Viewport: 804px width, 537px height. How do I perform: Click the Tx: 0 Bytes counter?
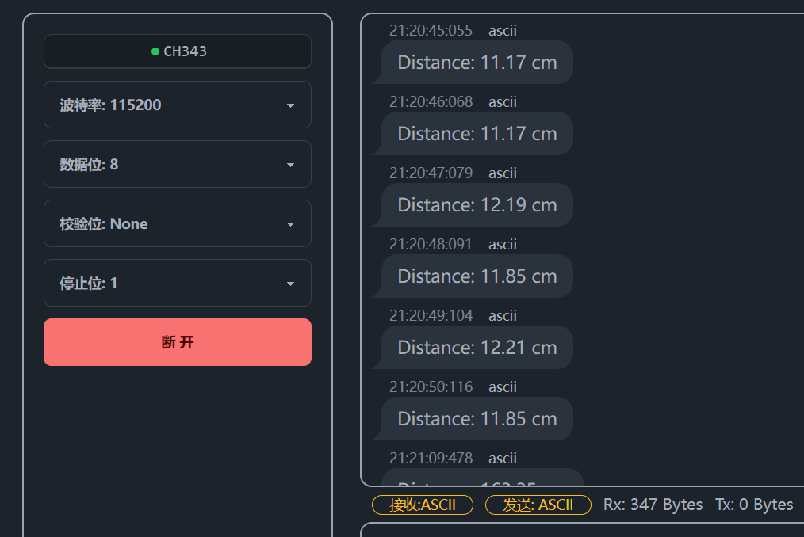754,505
